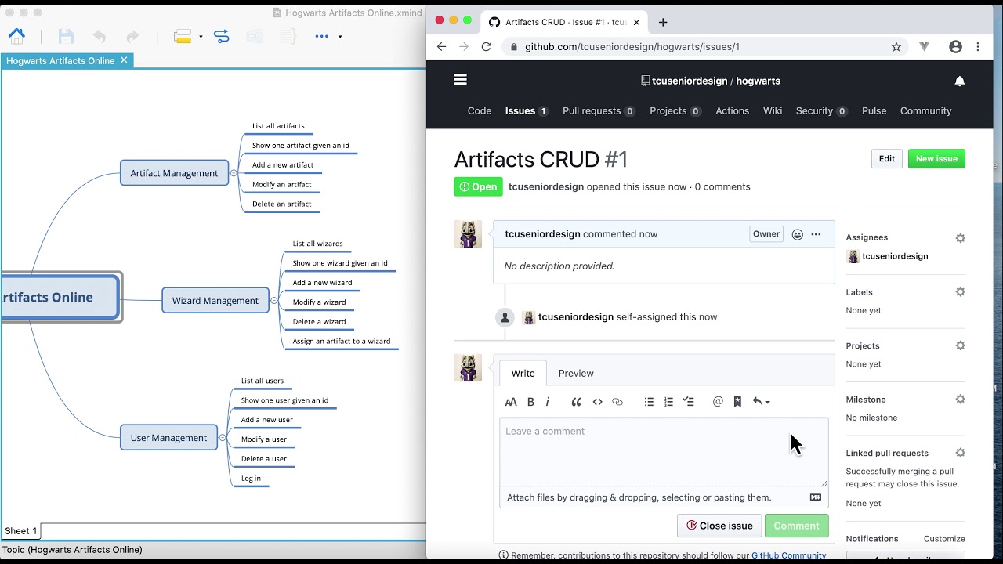The image size is (1003, 564).
Task: Click the redo arrow in XMind toolbar
Action: [132, 36]
